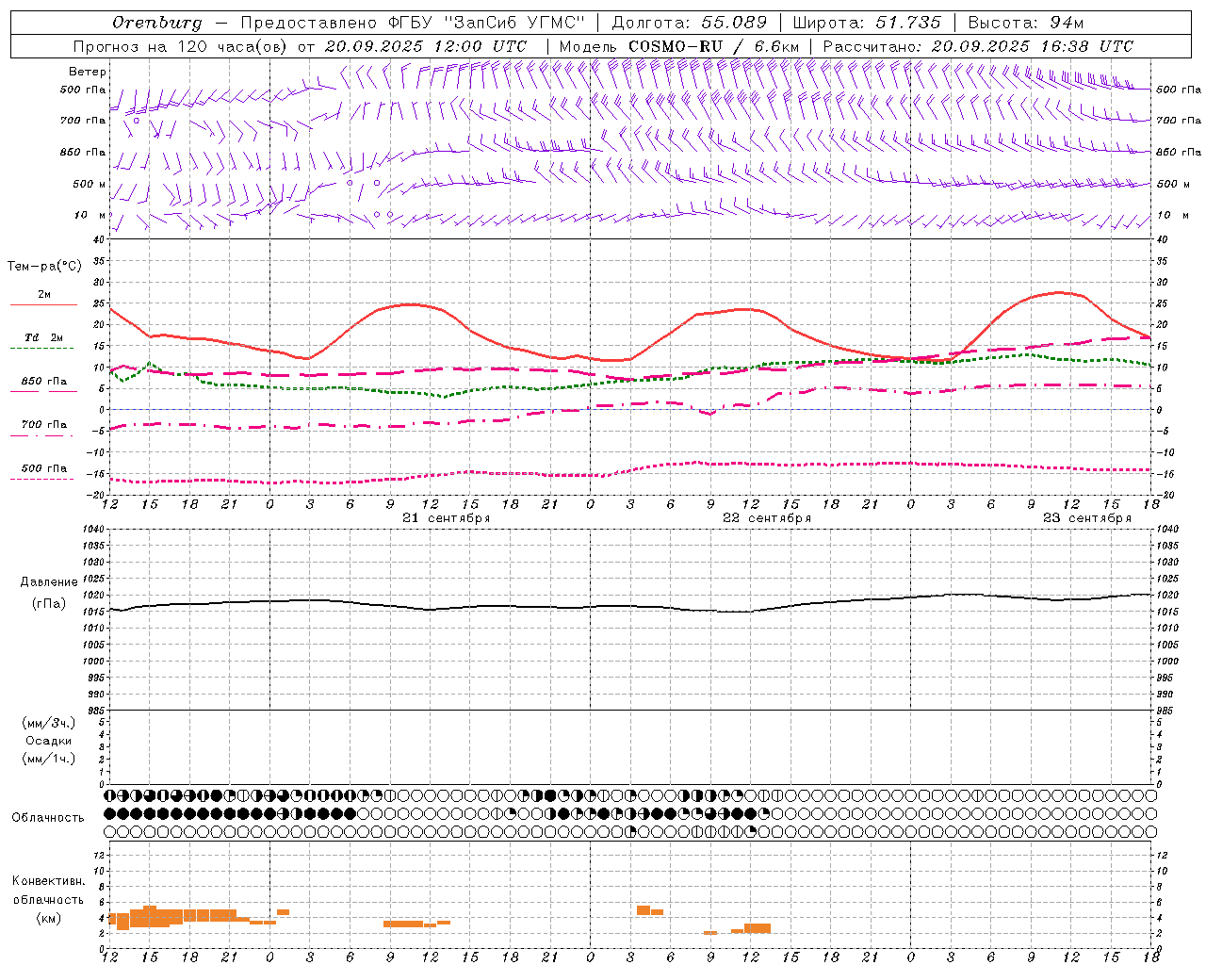Click the 23 сентября date label
The height and width of the screenshot is (965, 1206).
(1087, 518)
